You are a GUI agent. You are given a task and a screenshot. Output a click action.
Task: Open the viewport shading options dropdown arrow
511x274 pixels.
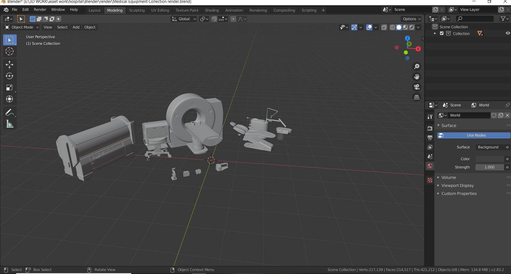(418, 27)
